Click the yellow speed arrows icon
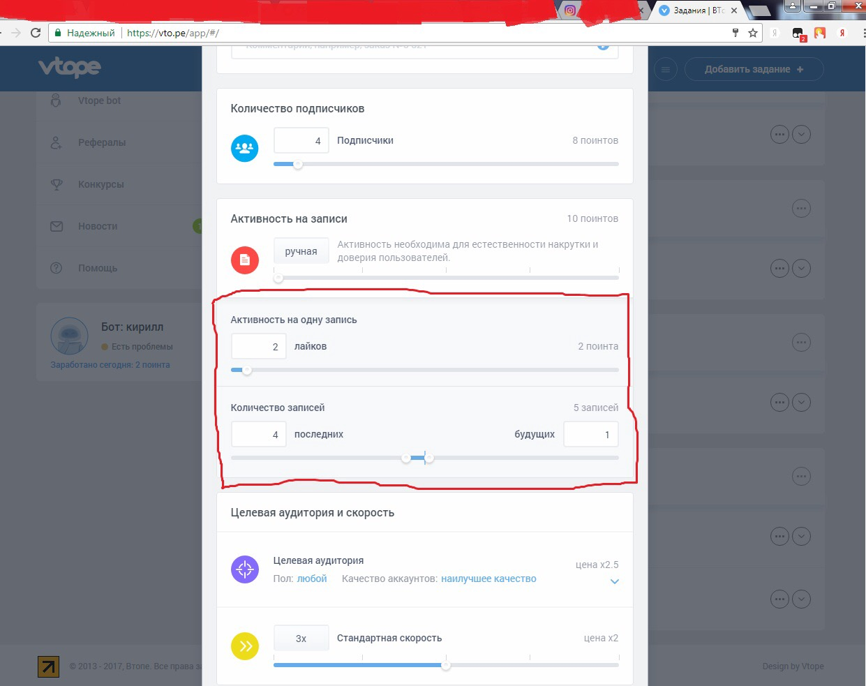 (245, 646)
